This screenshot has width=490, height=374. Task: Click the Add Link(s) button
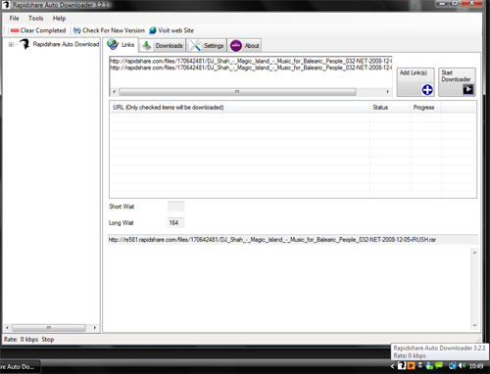[416, 82]
